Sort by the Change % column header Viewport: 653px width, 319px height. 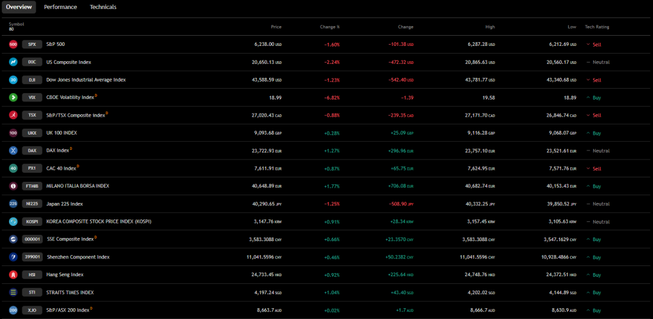(330, 27)
